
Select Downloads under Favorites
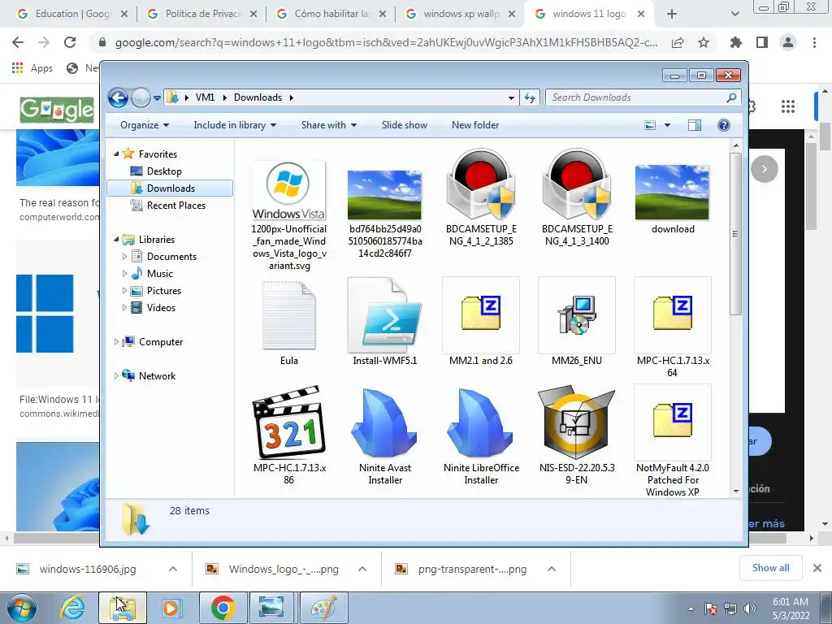point(170,188)
